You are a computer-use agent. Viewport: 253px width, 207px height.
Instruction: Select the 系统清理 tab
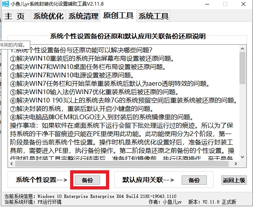(x=83, y=16)
